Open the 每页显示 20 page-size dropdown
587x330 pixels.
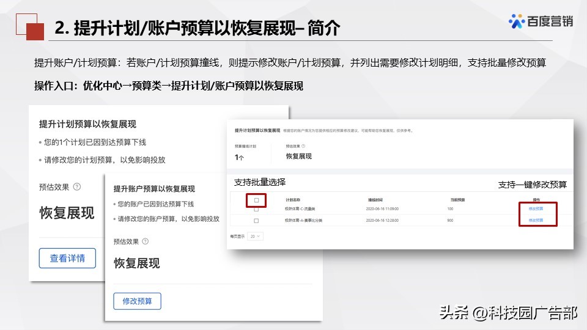point(256,236)
